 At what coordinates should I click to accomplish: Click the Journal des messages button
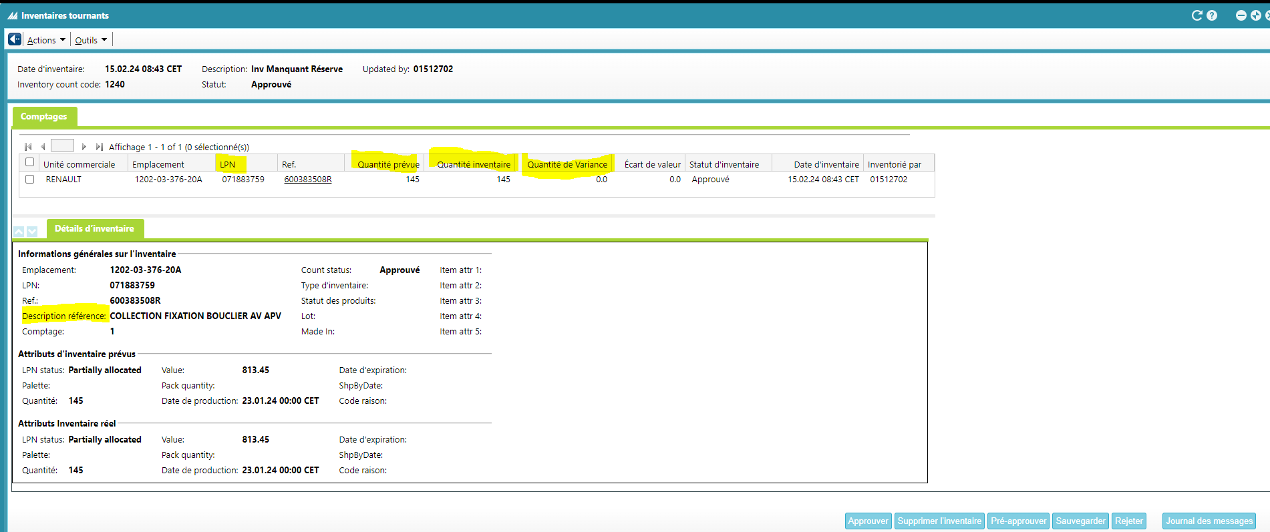coord(1209,521)
